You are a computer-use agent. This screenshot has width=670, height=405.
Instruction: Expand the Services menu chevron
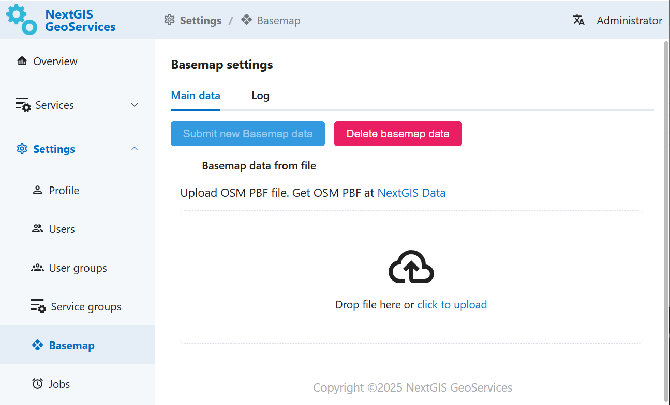(135, 105)
